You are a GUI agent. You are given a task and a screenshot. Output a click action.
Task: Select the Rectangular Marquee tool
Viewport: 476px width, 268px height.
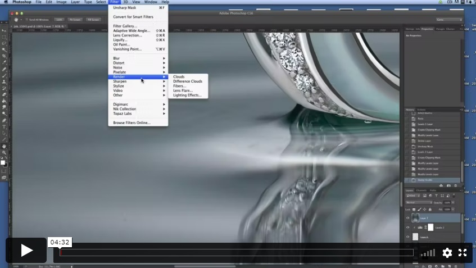[x=4, y=37]
